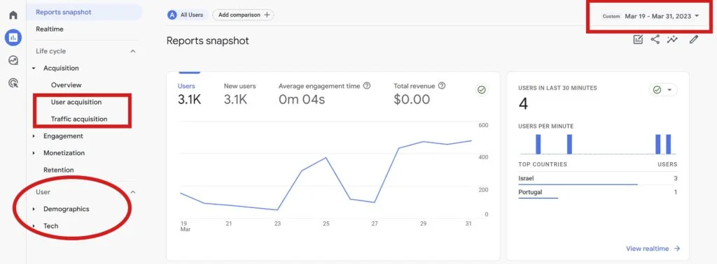The height and width of the screenshot is (264, 717).
Task: Open Realtime in sidebar
Action: point(50,29)
